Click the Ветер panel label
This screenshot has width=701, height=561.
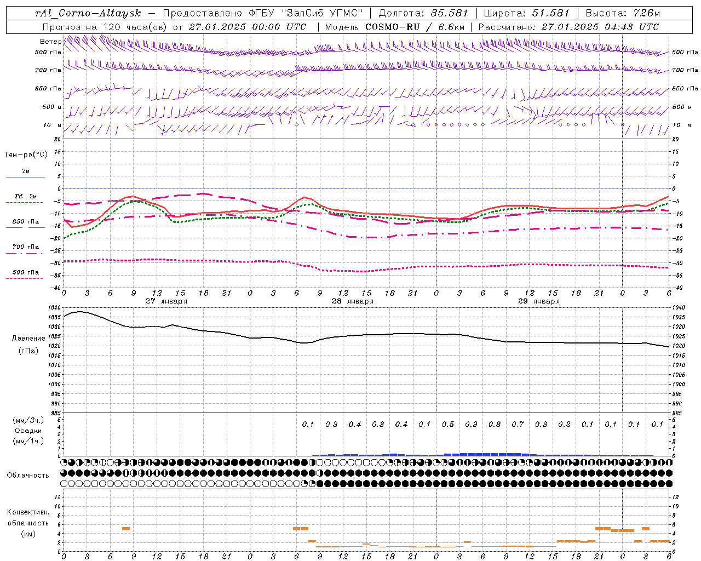coord(50,42)
